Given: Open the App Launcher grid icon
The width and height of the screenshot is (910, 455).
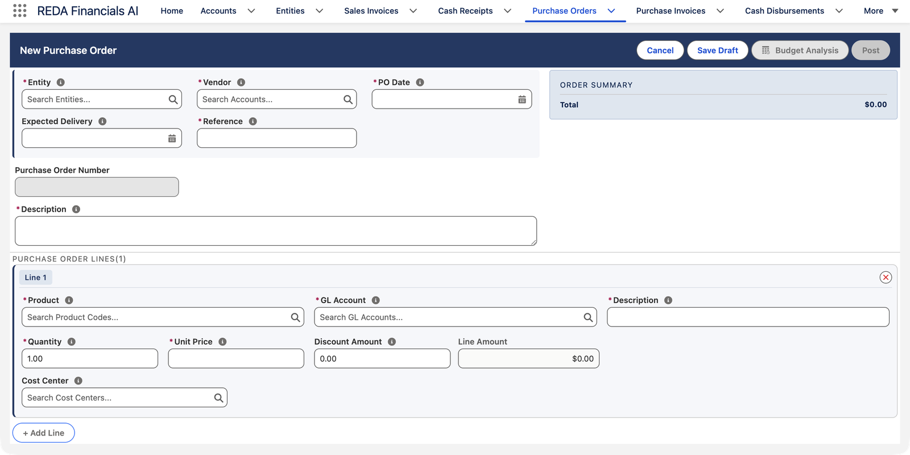Looking at the screenshot, I should pos(20,11).
